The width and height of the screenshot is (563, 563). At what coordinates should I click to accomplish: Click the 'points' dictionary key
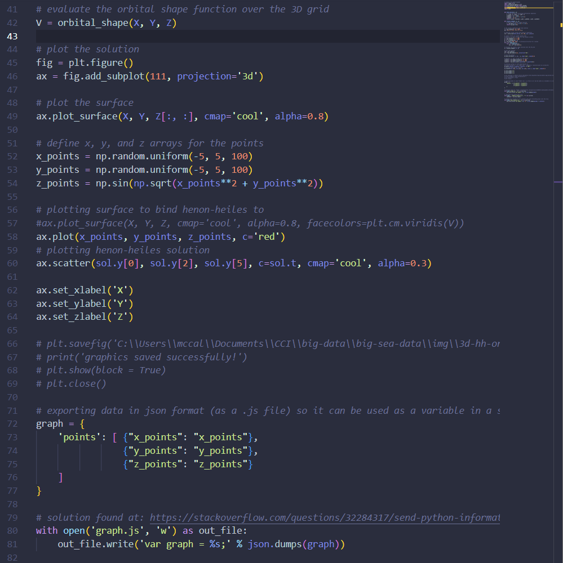click(x=80, y=437)
